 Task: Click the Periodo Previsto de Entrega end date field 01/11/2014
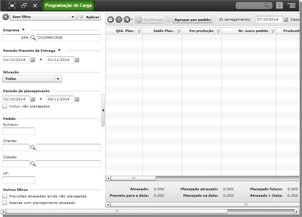tap(60, 60)
